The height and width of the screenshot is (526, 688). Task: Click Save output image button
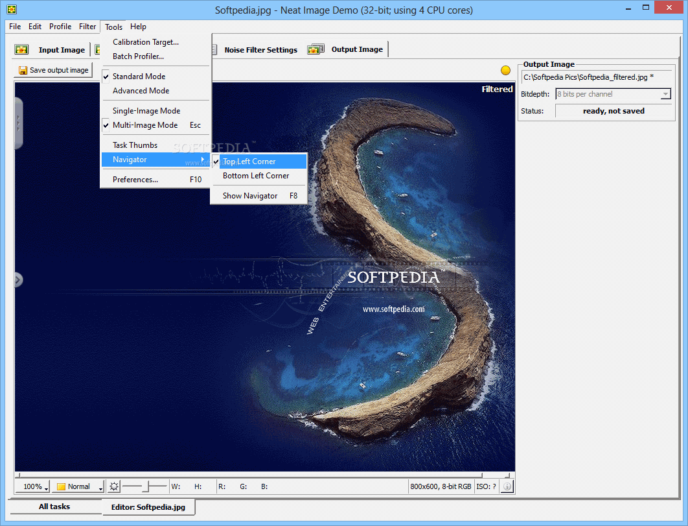click(x=53, y=70)
